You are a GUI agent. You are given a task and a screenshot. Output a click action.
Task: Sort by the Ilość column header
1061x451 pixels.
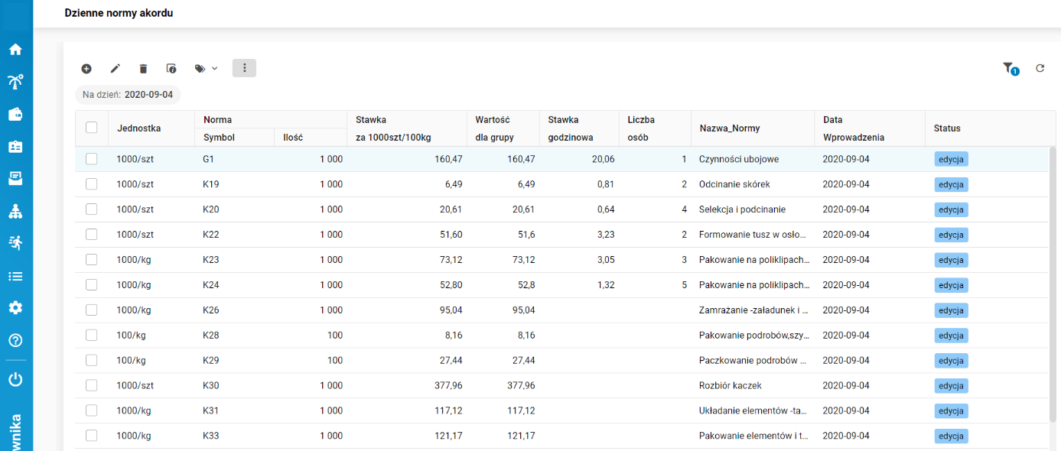pyautogui.click(x=293, y=138)
